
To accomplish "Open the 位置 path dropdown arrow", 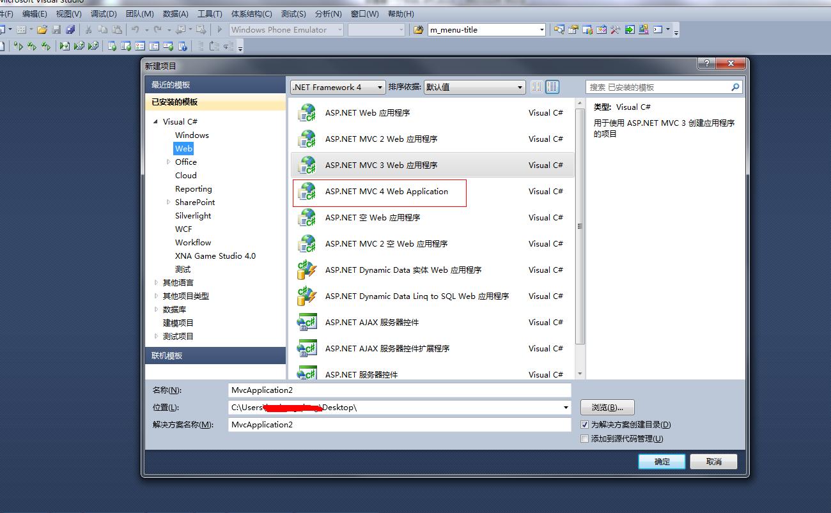I will click(x=566, y=408).
